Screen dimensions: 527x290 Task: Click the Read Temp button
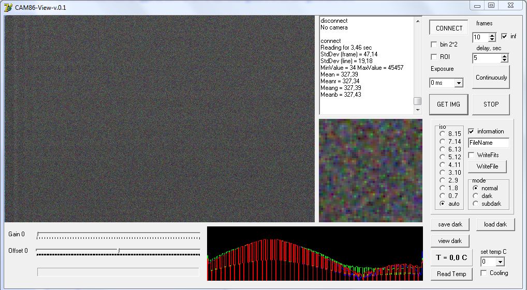pyautogui.click(x=451, y=274)
